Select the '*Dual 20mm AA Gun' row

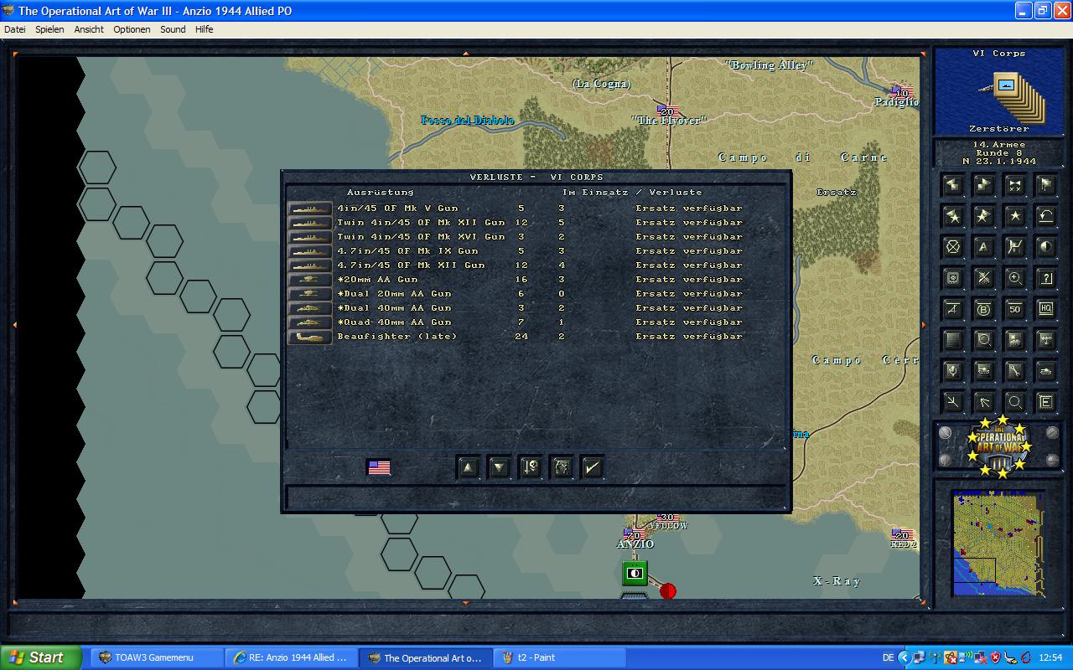pos(536,294)
